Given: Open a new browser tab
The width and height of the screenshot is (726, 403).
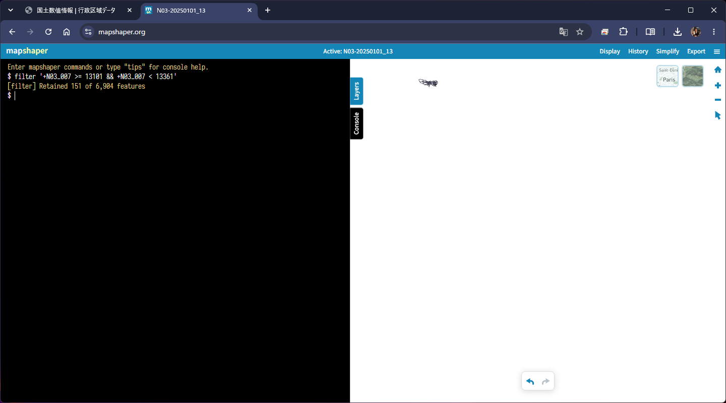Looking at the screenshot, I should 268,10.
